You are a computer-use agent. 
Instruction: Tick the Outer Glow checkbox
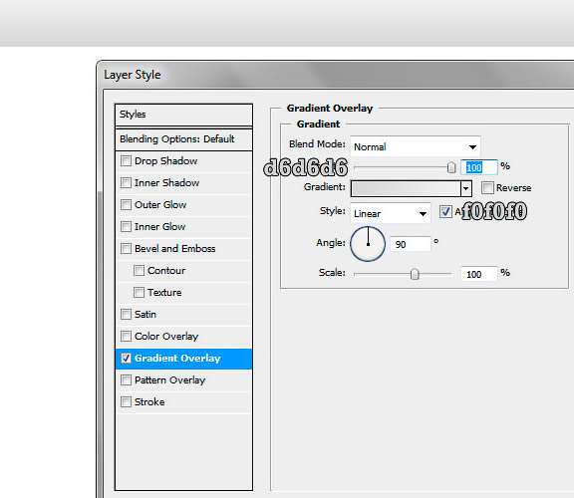tap(126, 204)
